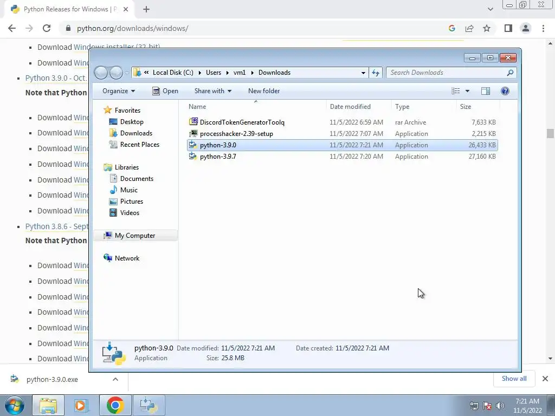Change your view using the view icon

pyautogui.click(x=455, y=91)
